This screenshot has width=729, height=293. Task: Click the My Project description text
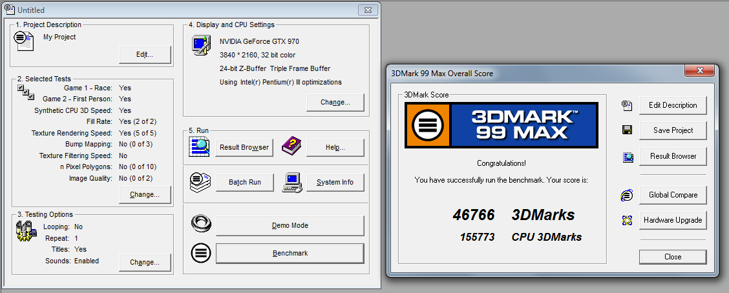coord(59,37)
